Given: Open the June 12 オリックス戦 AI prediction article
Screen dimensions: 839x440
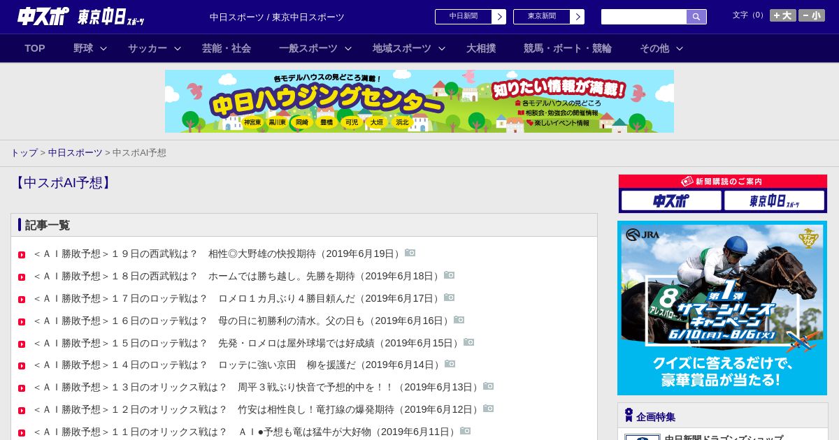Looking at the screenshot, I should [x=257, y=409].
